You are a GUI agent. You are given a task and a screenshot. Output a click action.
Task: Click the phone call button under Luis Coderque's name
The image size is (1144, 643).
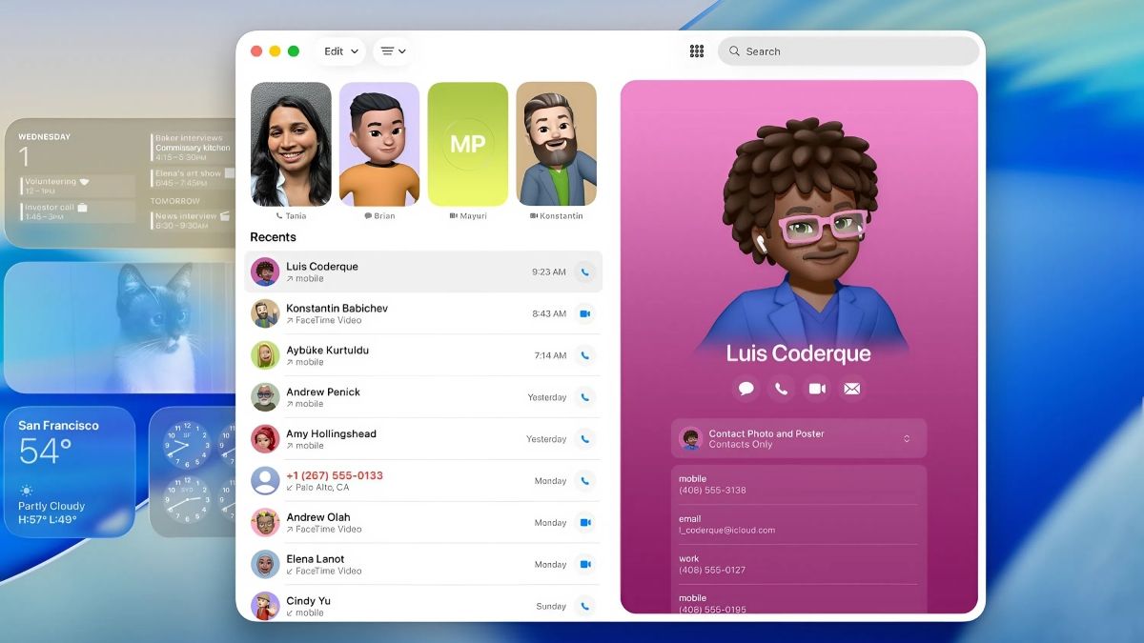(x=782, y=389)
